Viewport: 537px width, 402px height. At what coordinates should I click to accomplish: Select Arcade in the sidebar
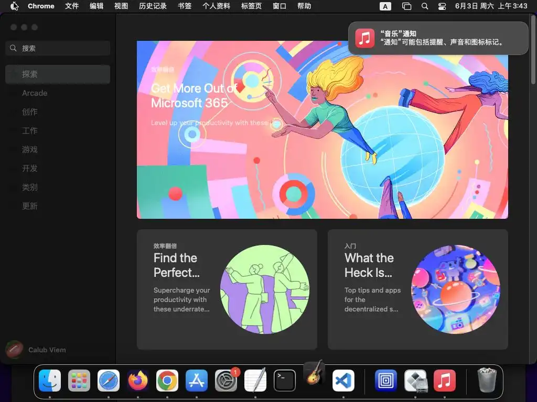pyautogui.click(x=58, y=93)
